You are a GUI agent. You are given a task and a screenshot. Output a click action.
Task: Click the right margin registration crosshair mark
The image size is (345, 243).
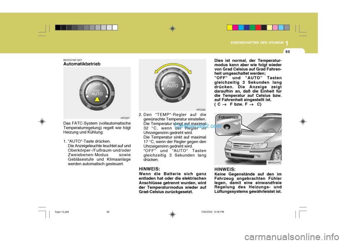coord(303,121)
